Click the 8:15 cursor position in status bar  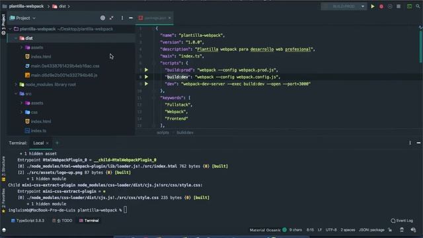pos(310,230)
